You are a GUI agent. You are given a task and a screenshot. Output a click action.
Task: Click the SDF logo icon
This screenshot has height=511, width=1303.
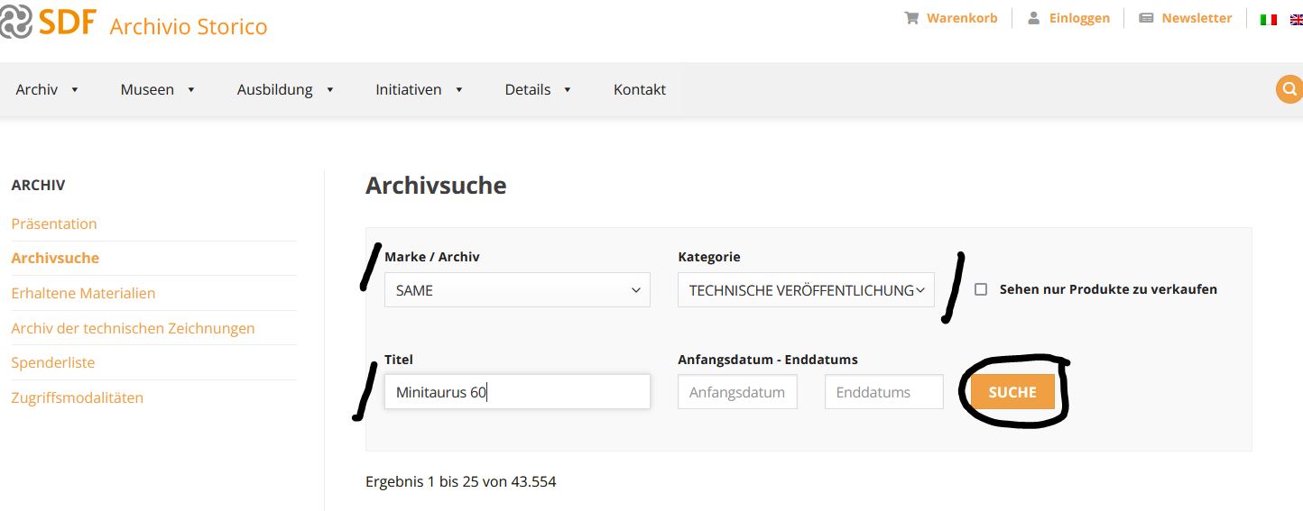coord(15,22)
